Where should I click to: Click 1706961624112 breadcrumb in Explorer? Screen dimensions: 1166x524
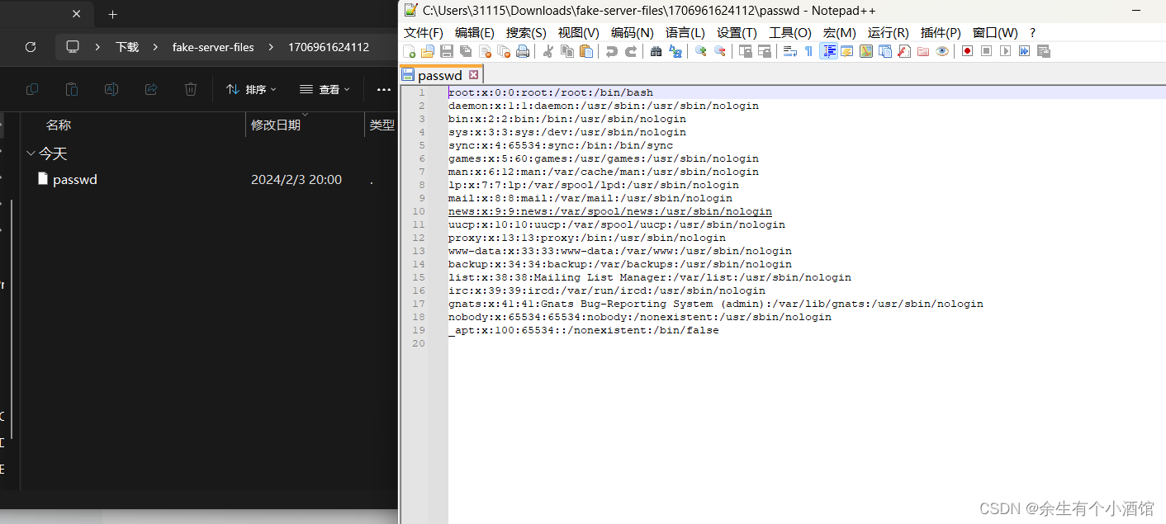[x=328, y=47]
